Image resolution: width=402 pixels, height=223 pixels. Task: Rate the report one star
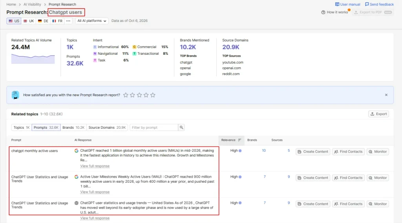(126, 95)
